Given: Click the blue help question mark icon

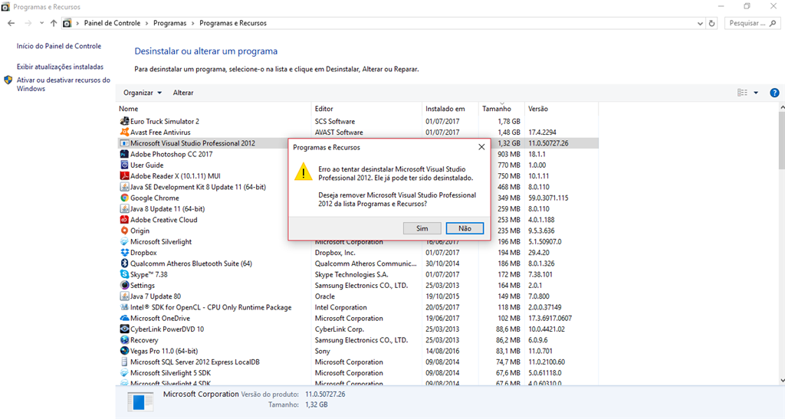Looking at the screenshot, I should [x=774, y=93].
